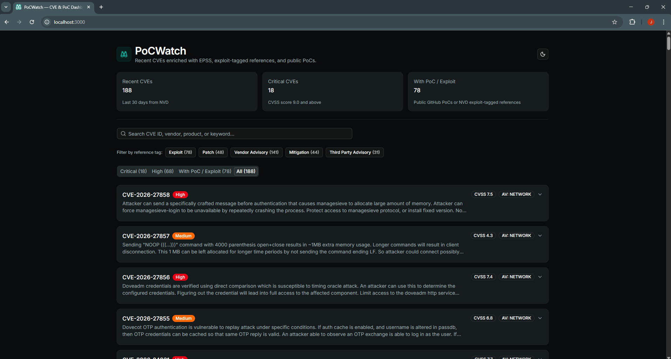Click the CVSS 7.4 score badge

pyautogui.click(x=483, y=277)
